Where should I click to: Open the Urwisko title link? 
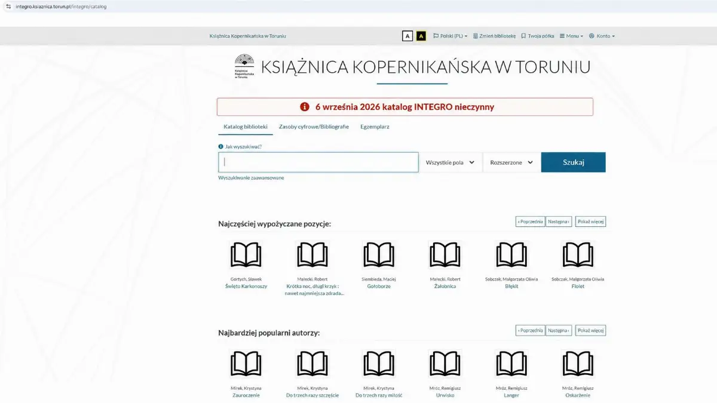tap(445, 395)
